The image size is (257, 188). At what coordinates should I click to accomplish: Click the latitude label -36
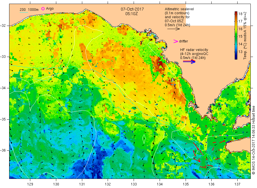[x=3, y=150]
